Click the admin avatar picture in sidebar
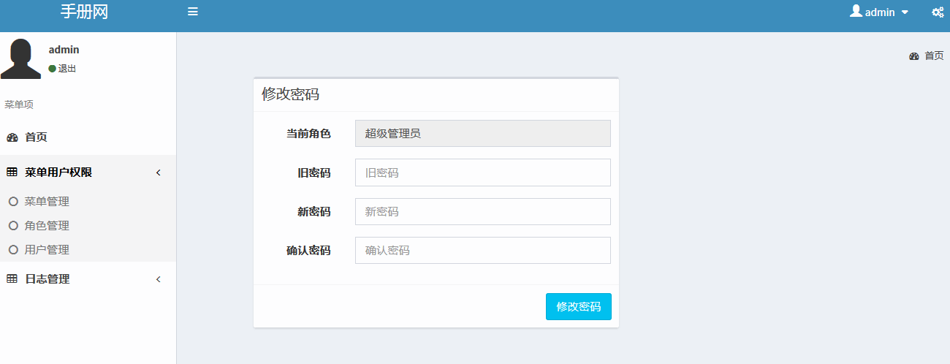This screenshot has width=950, height=364. 20,58
